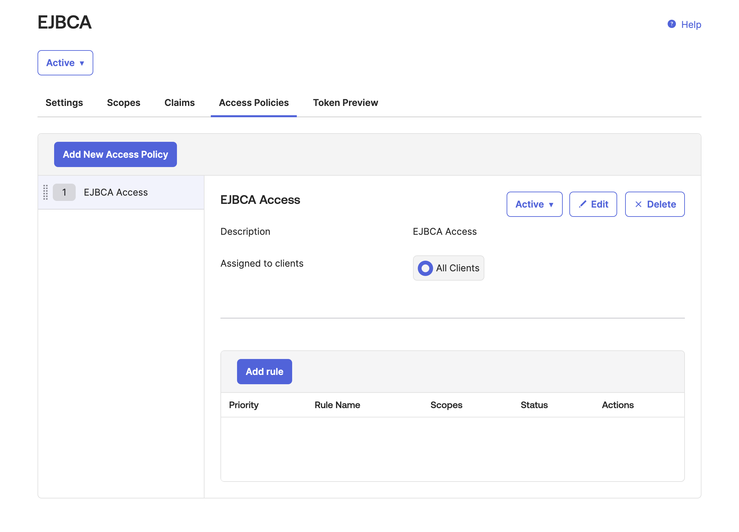This screenshot has width=739, height=532.
Task: Click Add New Access Policy button
Action: pos(115,154)
